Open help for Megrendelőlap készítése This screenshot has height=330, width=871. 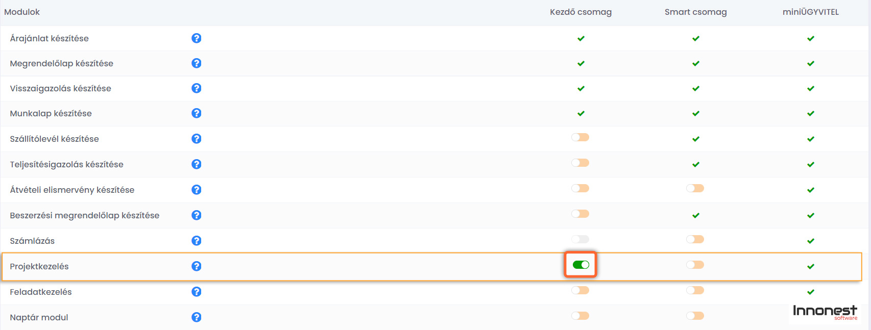pos(196,63)
